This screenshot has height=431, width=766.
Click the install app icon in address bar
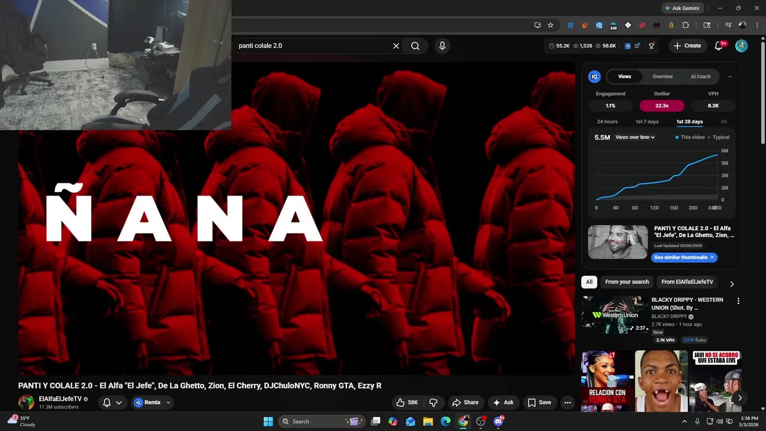[x=537, y=25]
